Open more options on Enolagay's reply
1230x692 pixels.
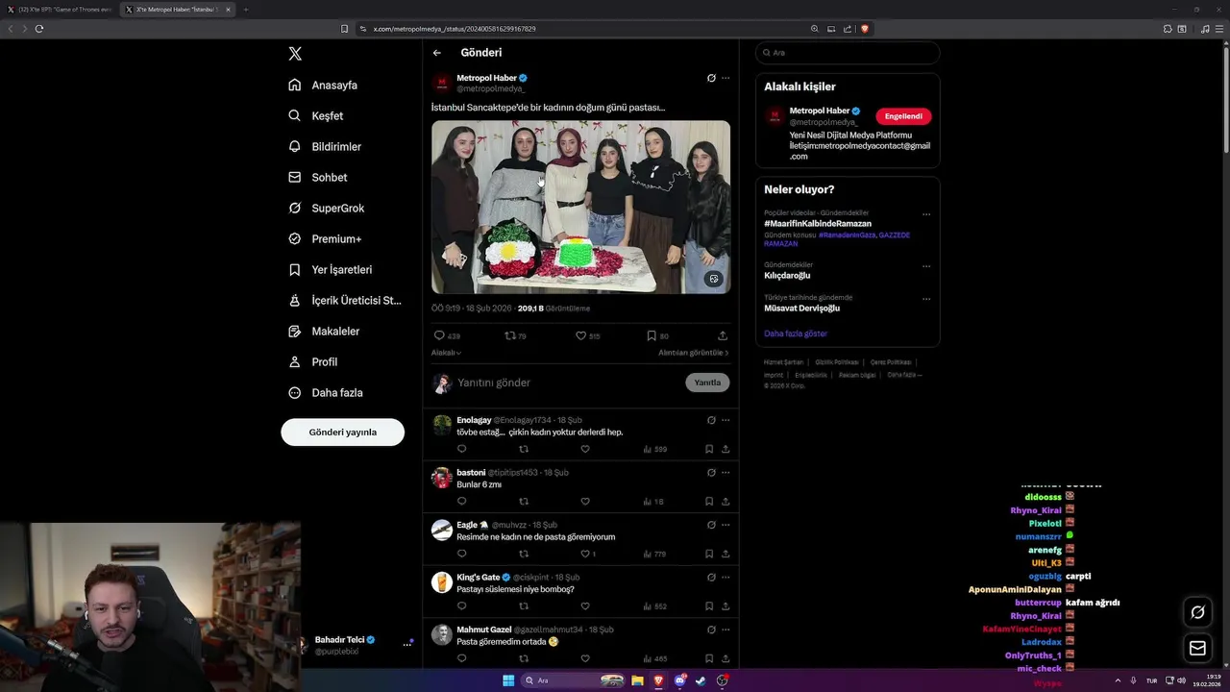(x=726, y=420)
